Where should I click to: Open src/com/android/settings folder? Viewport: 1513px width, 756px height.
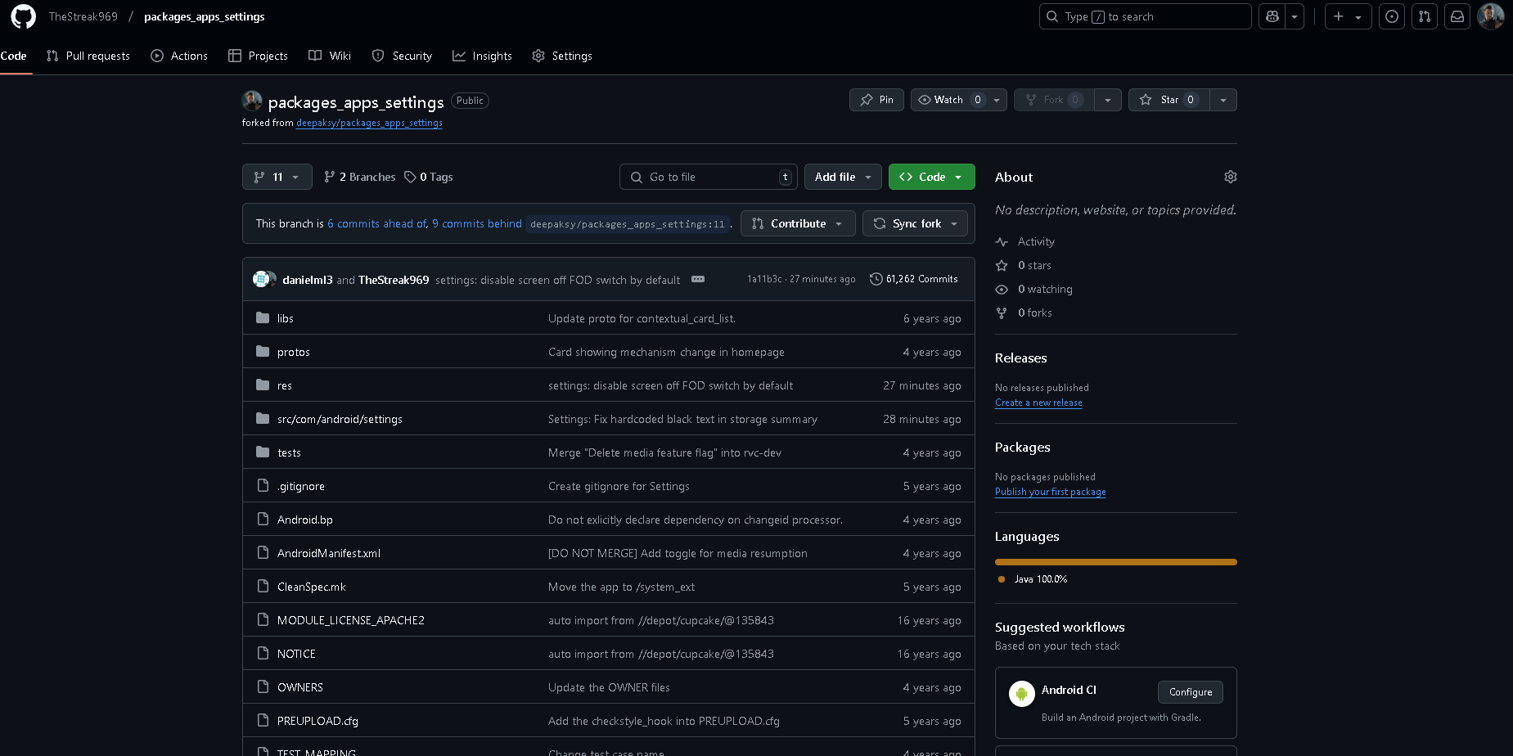click(340, 419)
